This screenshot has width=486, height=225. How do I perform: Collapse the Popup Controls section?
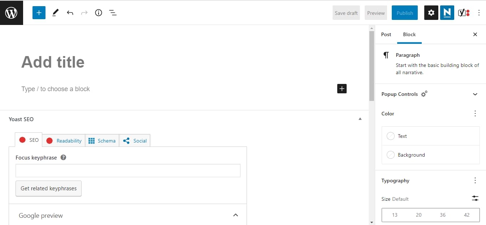(x=475, y=94)
